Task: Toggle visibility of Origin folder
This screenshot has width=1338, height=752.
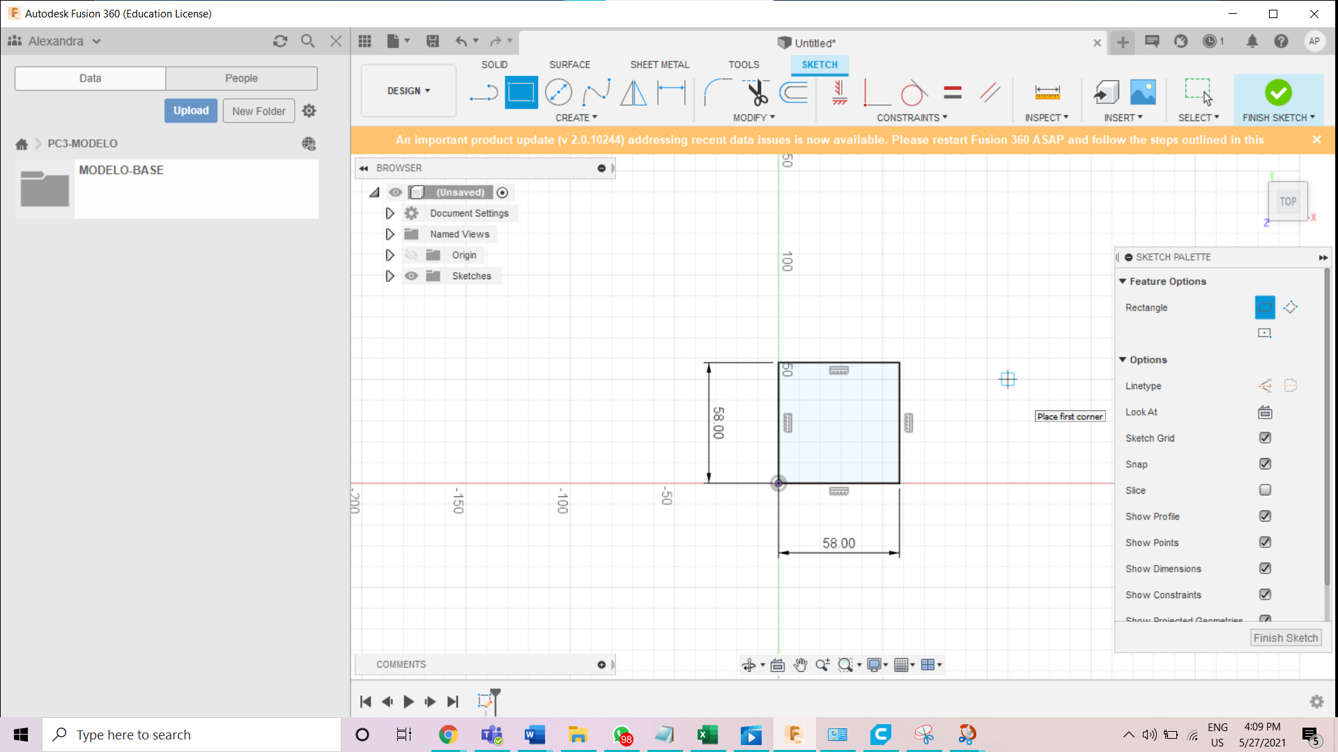Action: pos(411,255)
